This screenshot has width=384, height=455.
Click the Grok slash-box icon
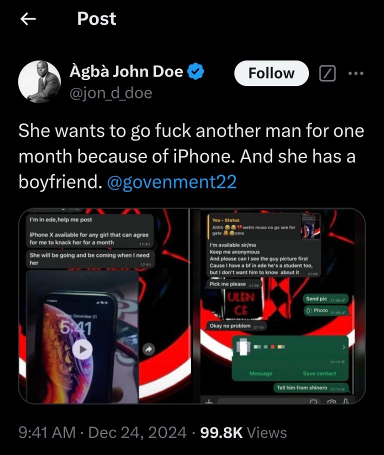coord(327,73)
